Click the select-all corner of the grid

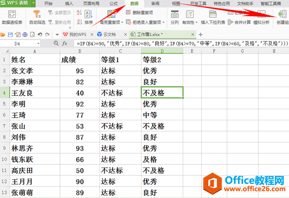(x=5, y=51)
